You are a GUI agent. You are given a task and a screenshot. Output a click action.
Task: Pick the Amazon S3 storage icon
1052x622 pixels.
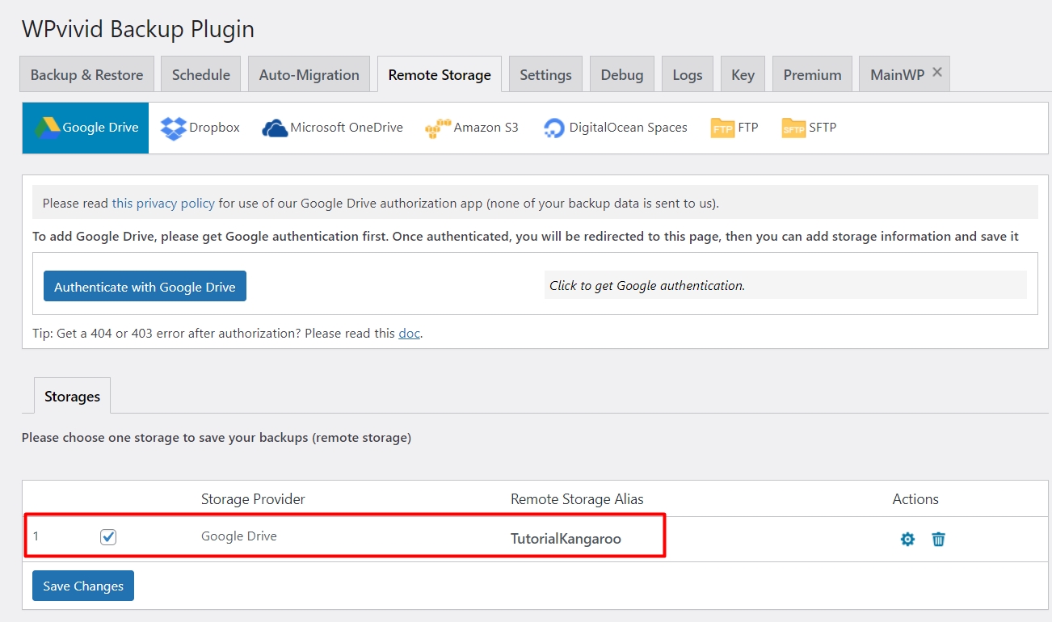[x=437, y=128]
